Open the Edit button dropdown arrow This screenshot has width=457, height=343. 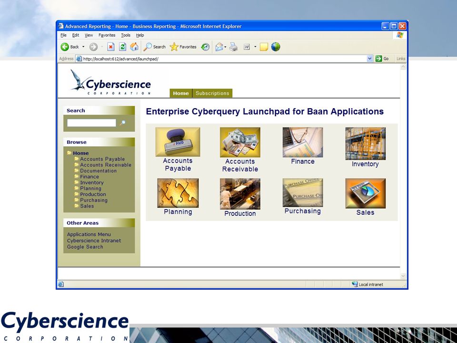(255, 47)
